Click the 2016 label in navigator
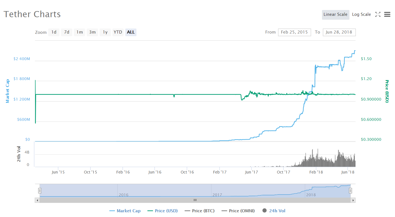Viewport: 395px width, 217px height. click(124, 195)
